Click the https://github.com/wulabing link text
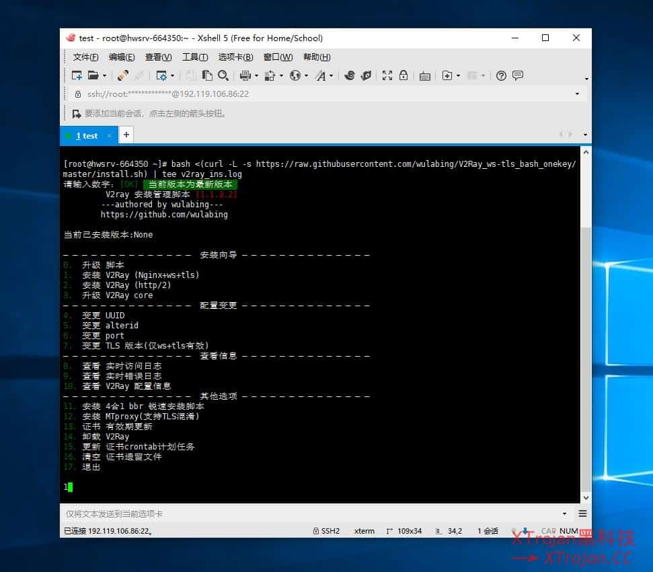653x572 pixels. [164, 215]
